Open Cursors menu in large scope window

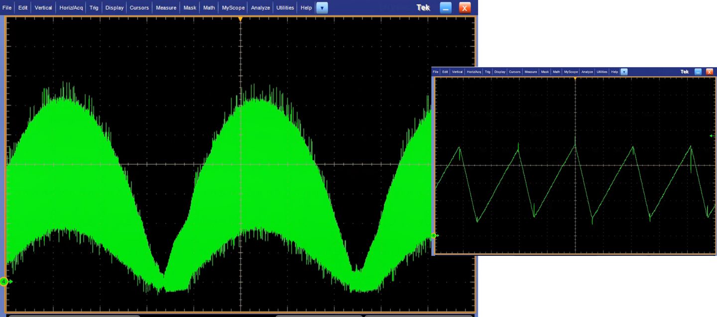pos(139,7)
